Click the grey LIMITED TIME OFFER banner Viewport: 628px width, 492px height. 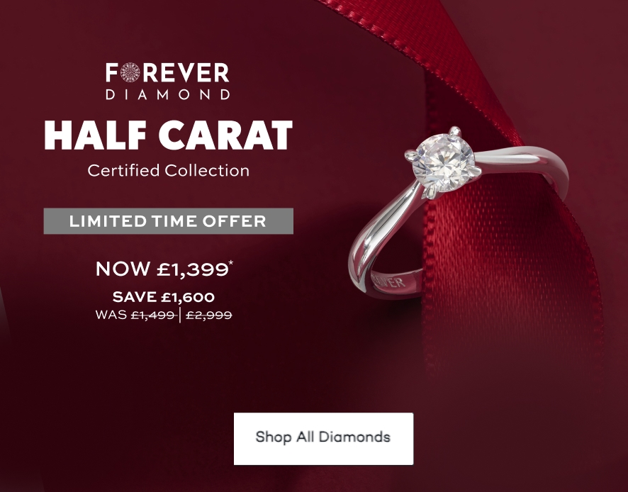(168, 221)
